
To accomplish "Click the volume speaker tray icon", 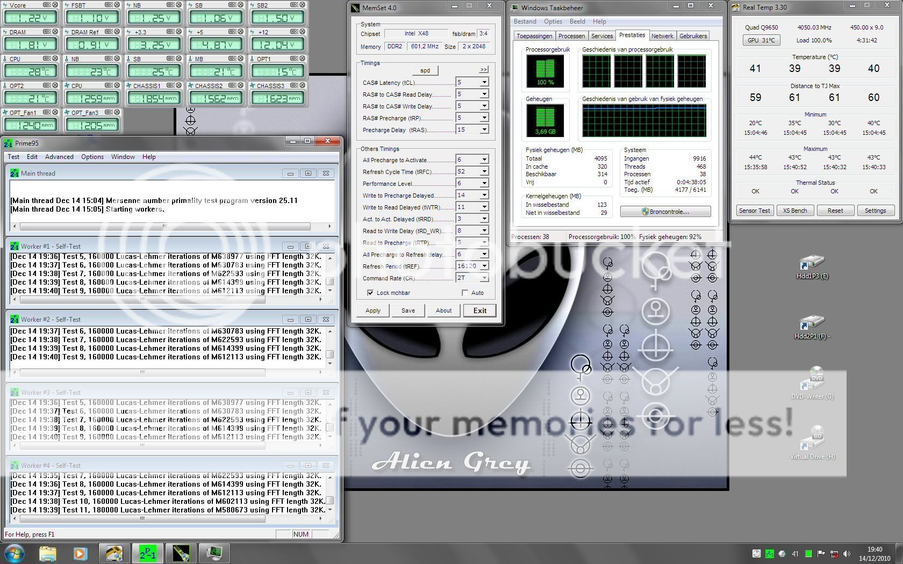I will [847, 554].
